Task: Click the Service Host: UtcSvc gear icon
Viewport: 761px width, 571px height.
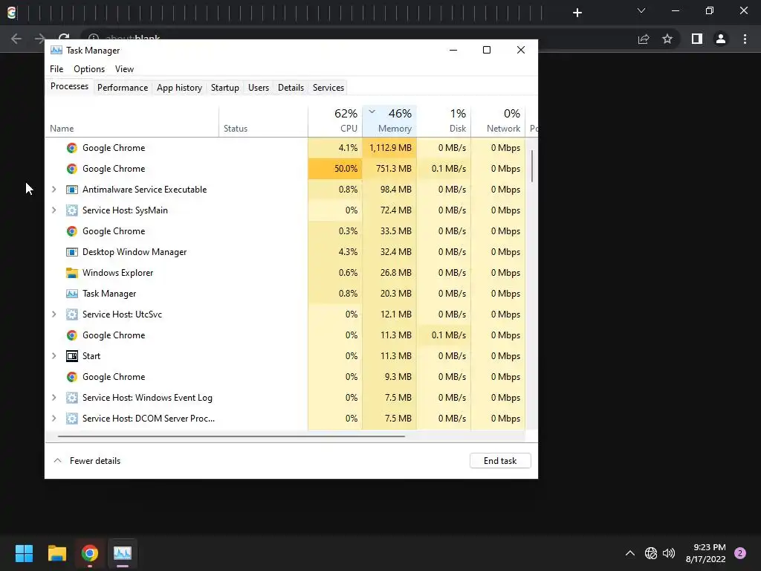Action: 72,314
